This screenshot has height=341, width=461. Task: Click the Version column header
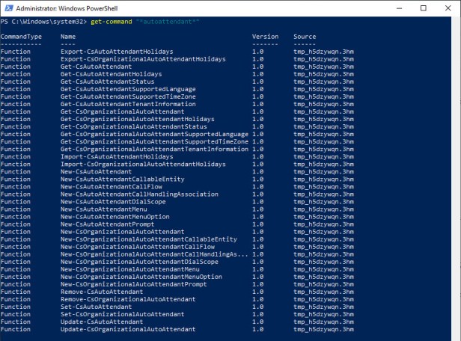coord(265,37)
